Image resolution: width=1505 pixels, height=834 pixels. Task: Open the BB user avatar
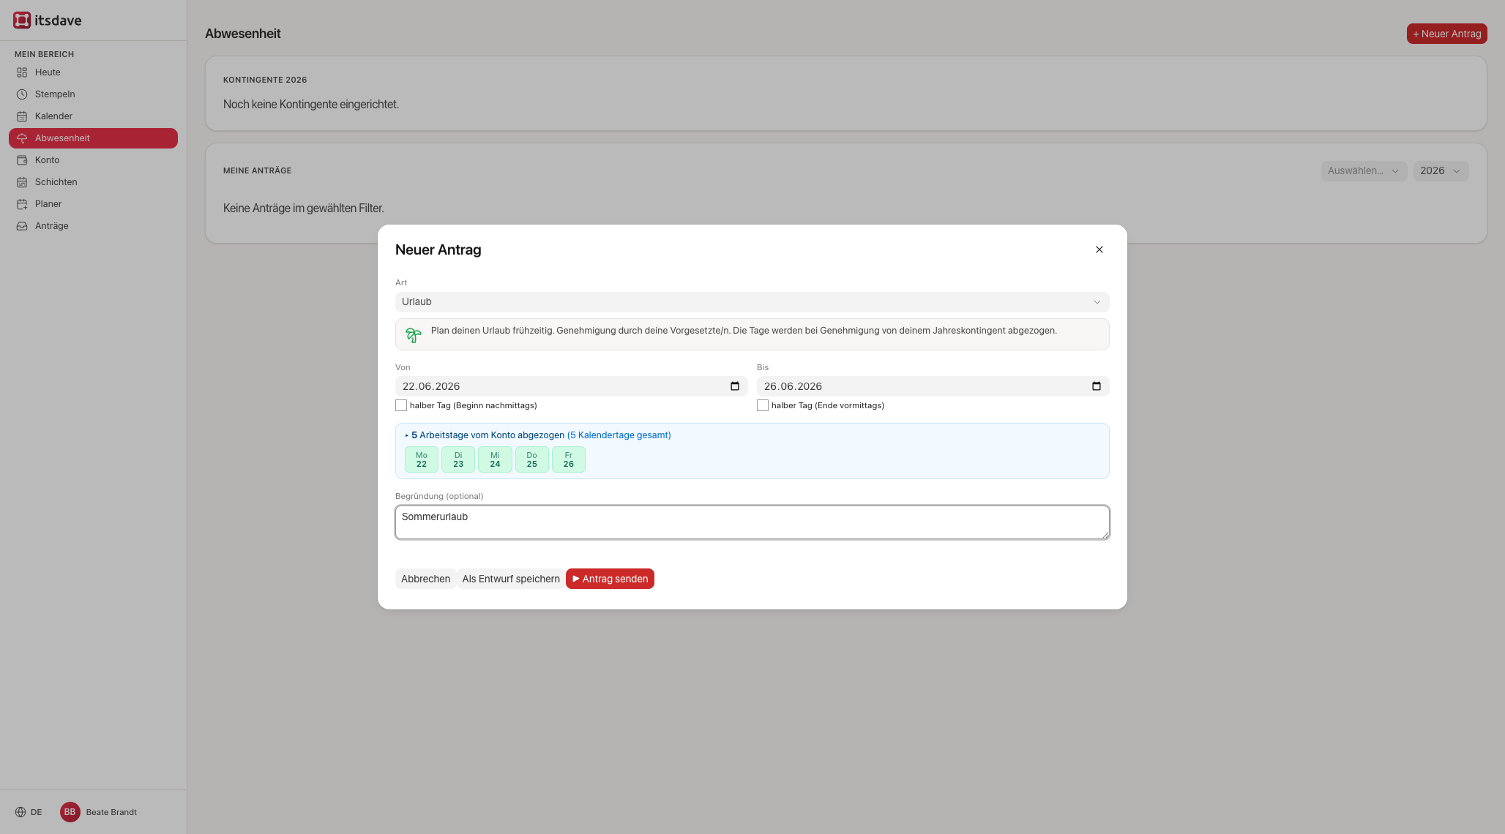(70, 812)
